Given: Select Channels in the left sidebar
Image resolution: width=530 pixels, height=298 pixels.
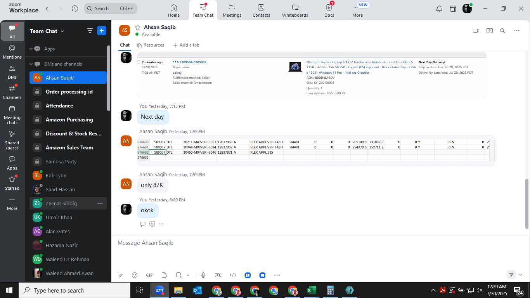Looking at the screenshot, I should [12, 92].
